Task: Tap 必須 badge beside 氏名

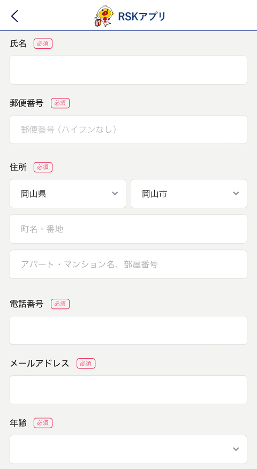Action: click(43, 44)
